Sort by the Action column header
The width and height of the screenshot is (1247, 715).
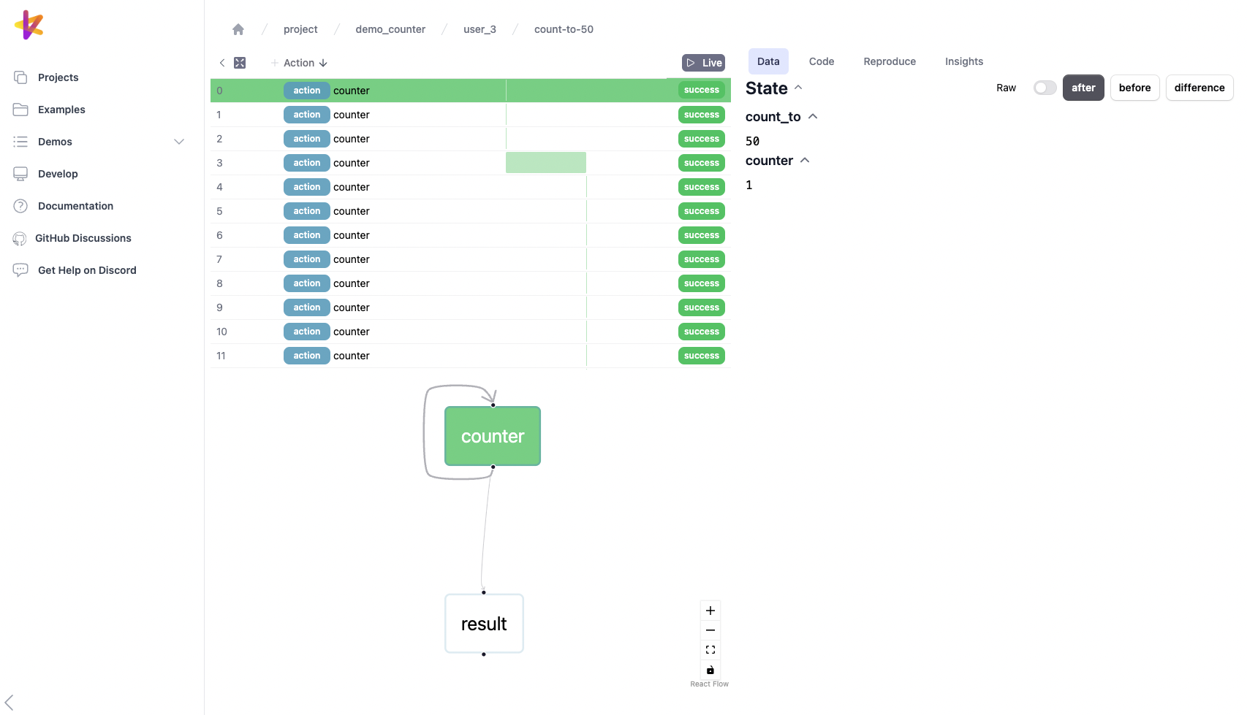306,63
